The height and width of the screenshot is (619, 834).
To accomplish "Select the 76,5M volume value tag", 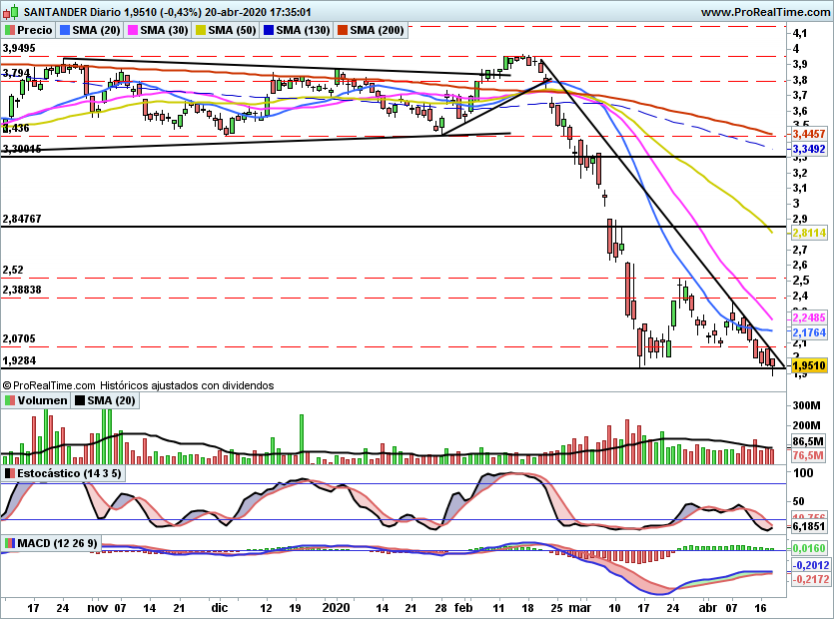I will [808, 455].
